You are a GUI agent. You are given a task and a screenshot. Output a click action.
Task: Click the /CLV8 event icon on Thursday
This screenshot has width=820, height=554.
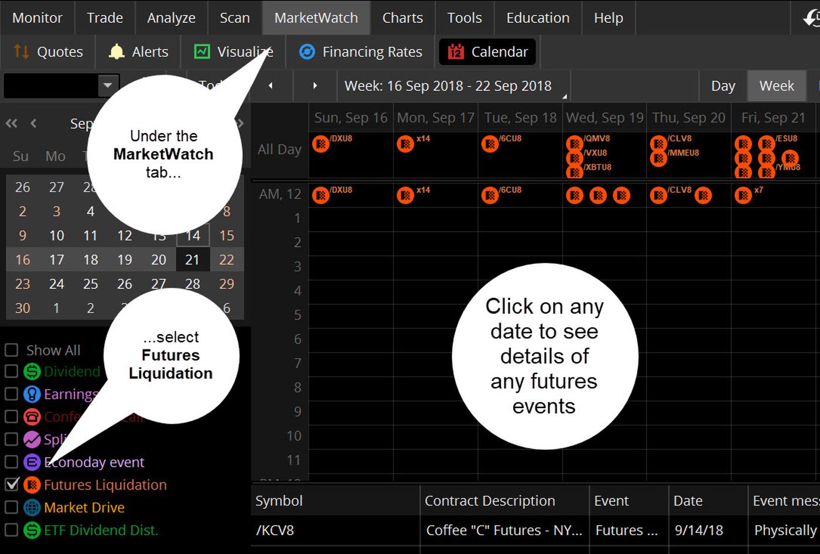pos(658,144)
